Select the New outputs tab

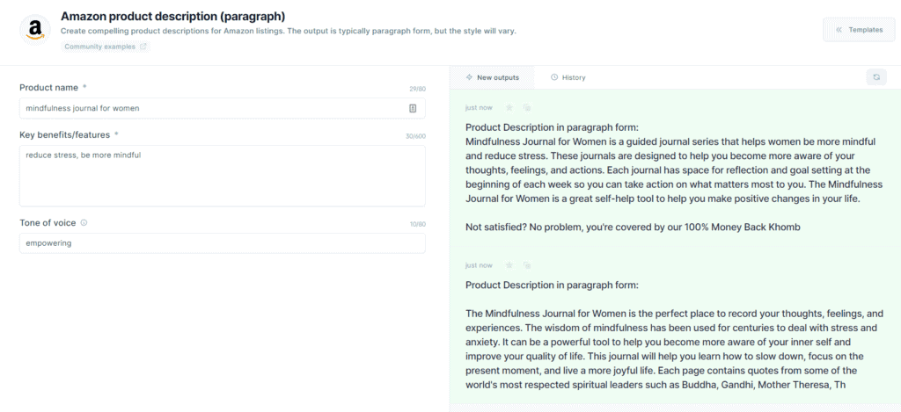(492, 77)
